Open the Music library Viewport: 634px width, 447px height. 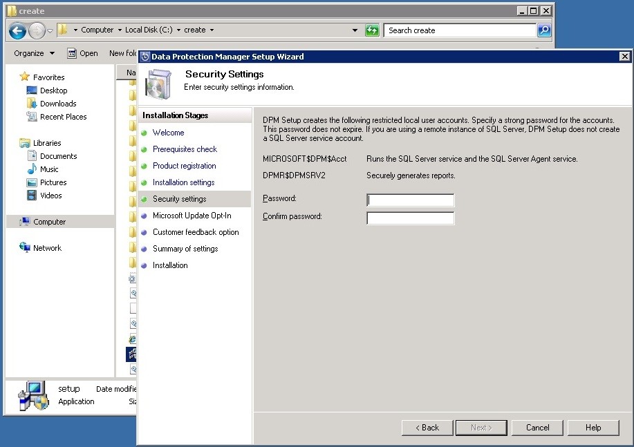49,169
